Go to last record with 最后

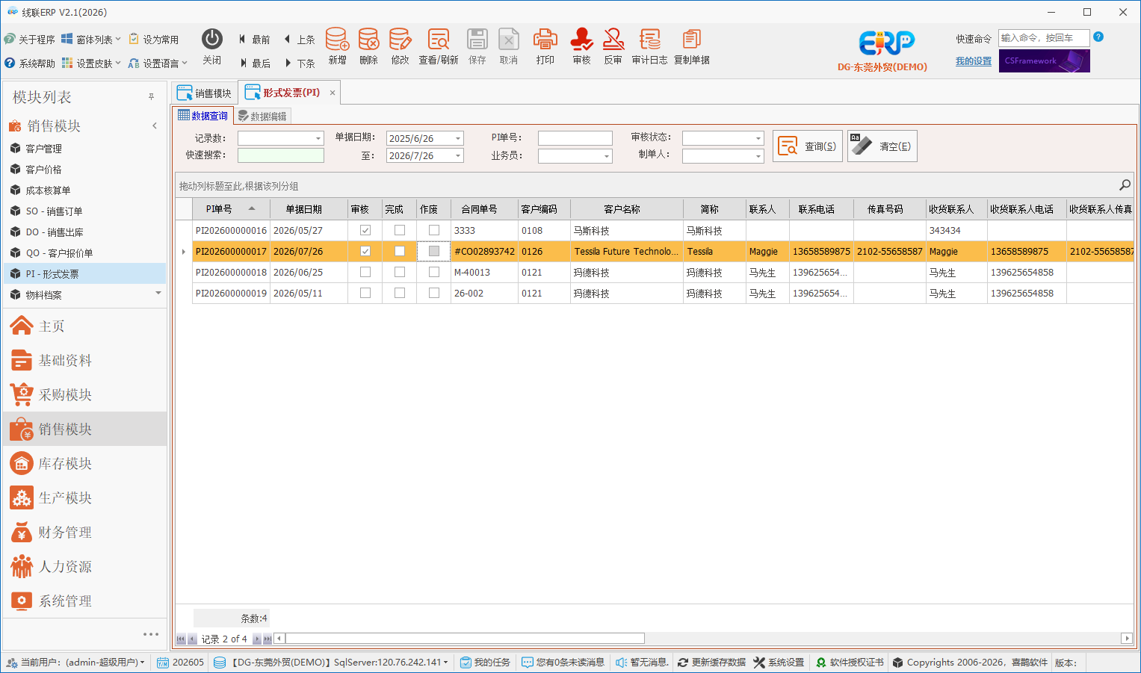(x=255, y=63)
